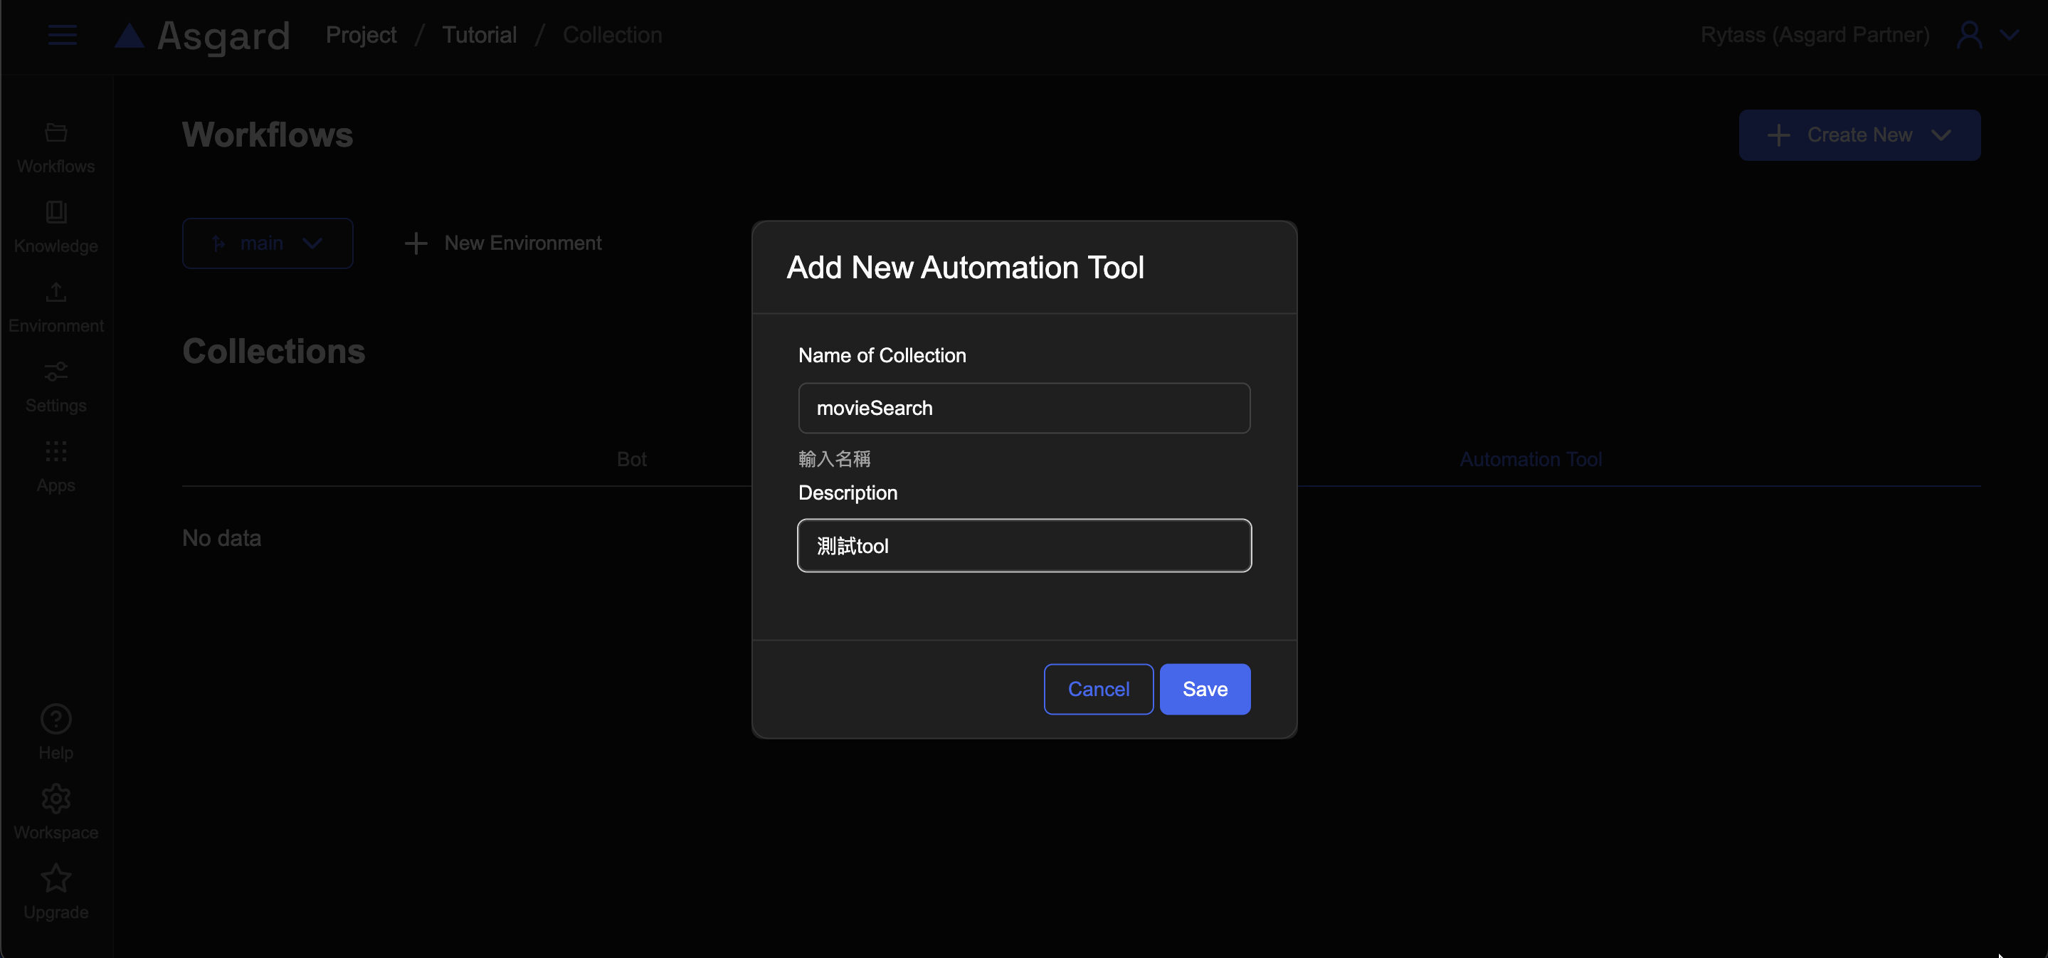The height and width of the screenshot is (958, 2048).
Task: Expand the user account chevron
Action: tap(2009, 35)
